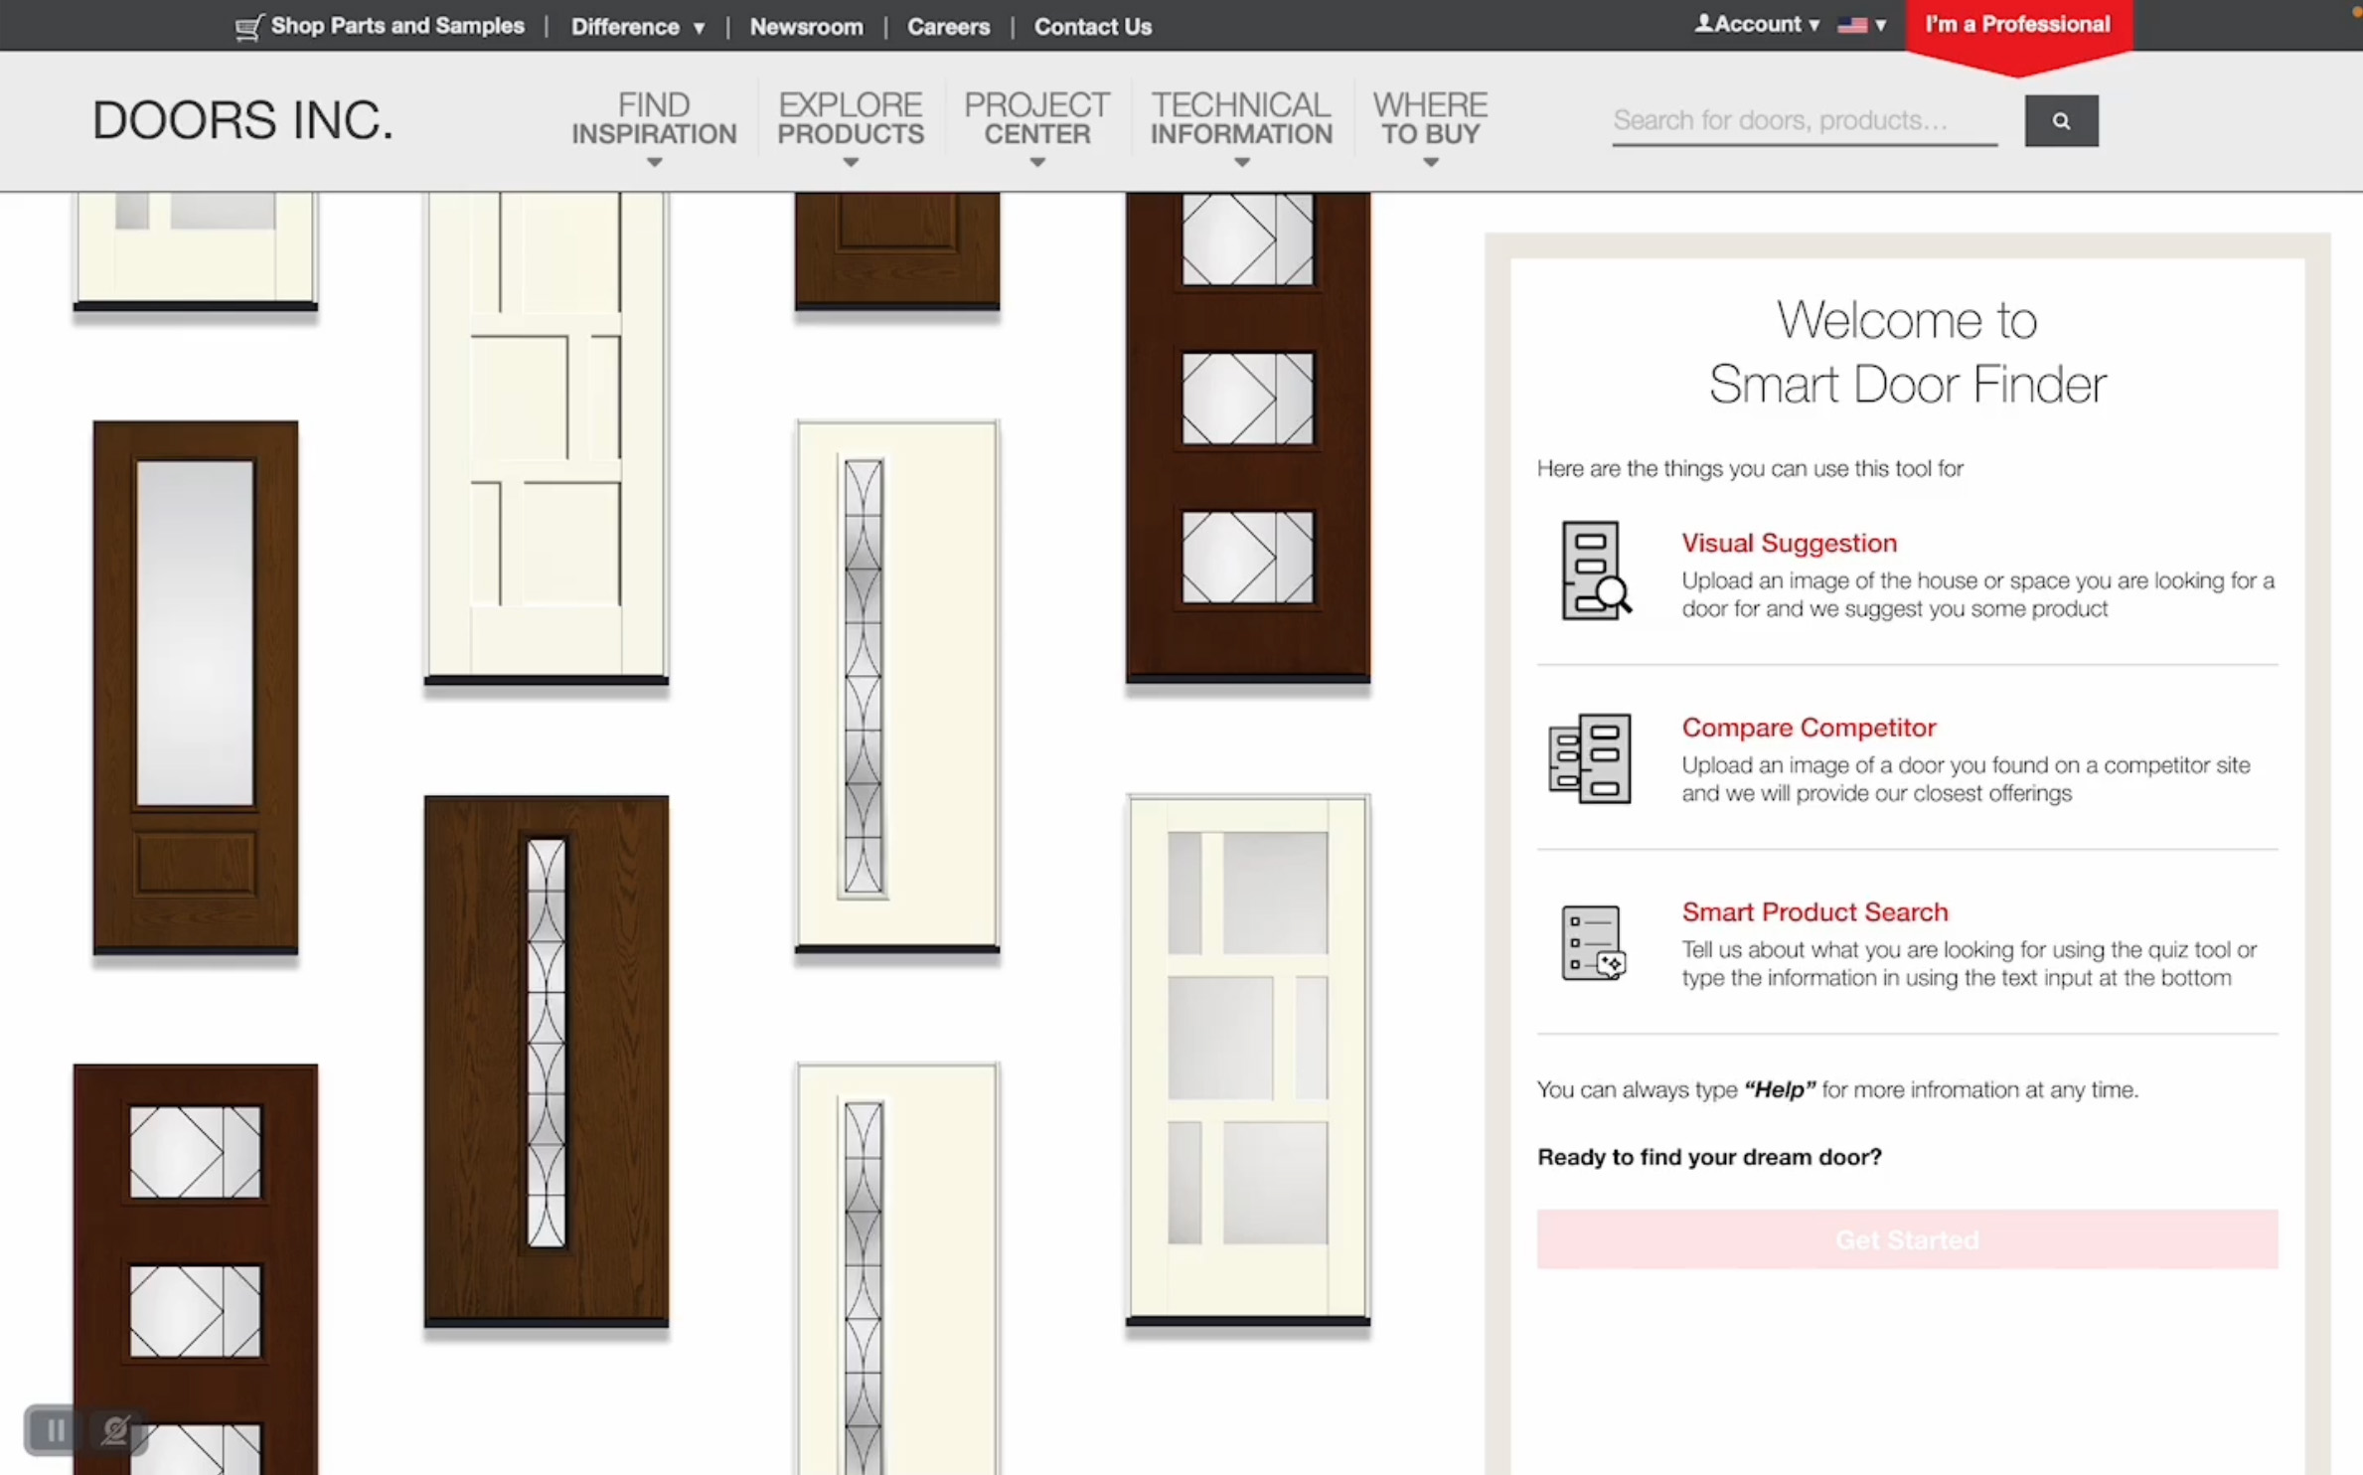The image size is (2363, 1475).
Task: Expand the Explore Products menu
Action: click(x=850, y=120)
